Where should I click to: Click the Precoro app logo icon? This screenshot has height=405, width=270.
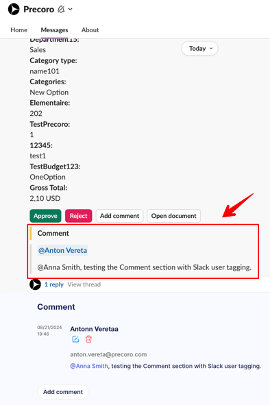tap(14, 10)
